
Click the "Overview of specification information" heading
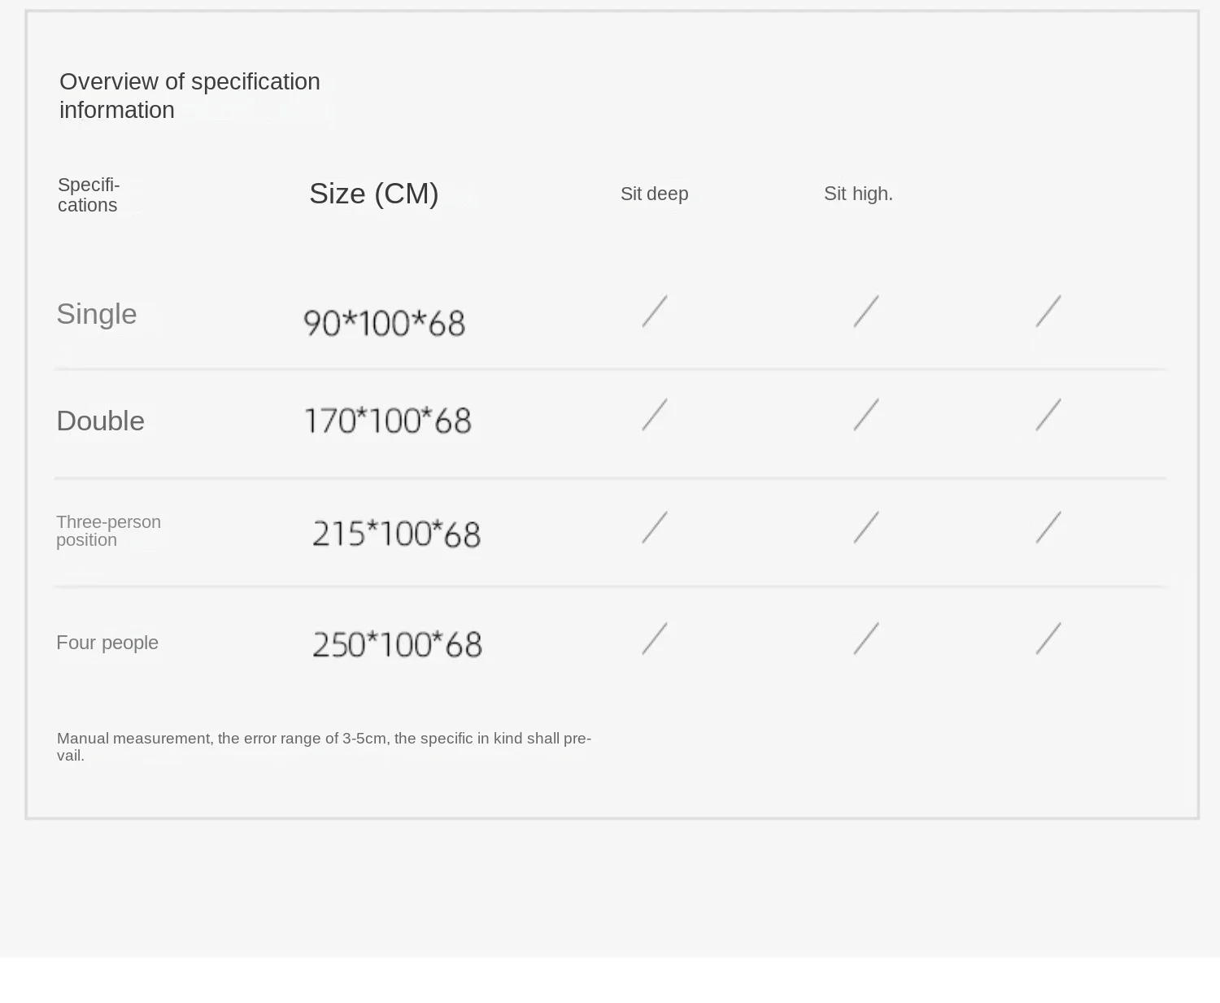pos(190,95)
